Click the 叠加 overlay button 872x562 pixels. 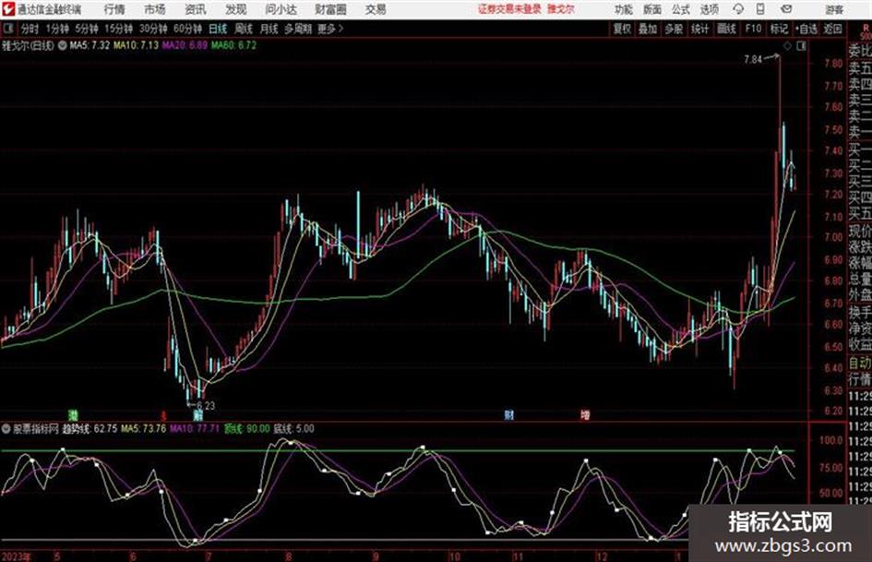pyautogui.click(x=648, y=29)
